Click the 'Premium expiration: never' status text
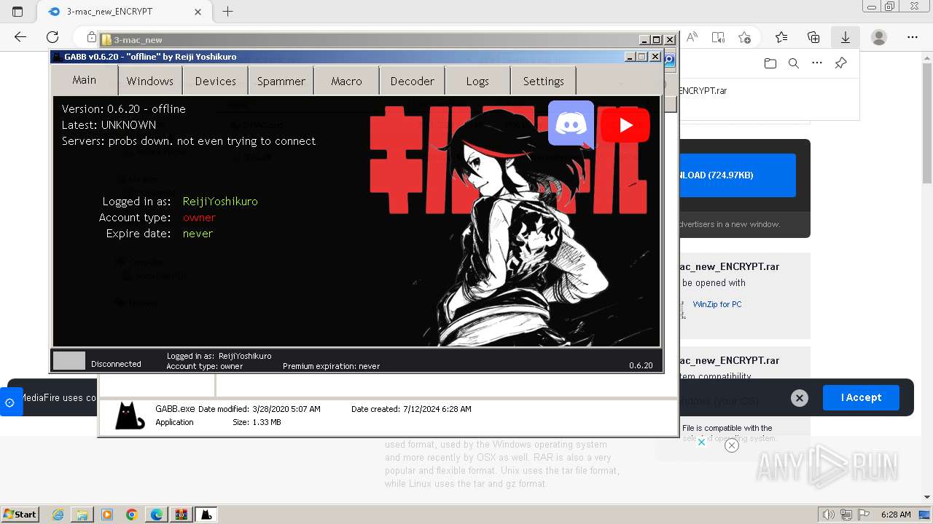 (x=331, y=366)
